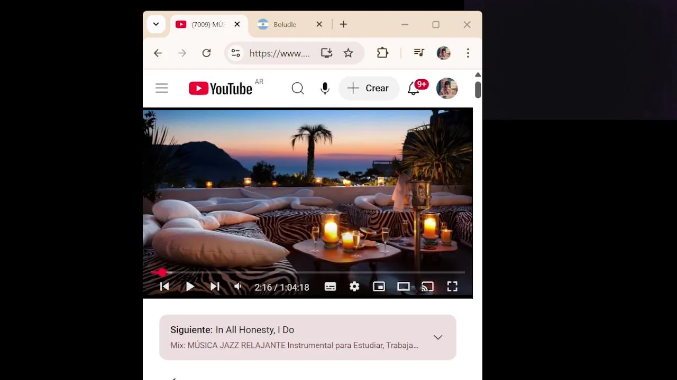This screenshot has width=677, height=380.
Task: Open a new browser tab
Action: pyautogui.click(x=343, y=24)
